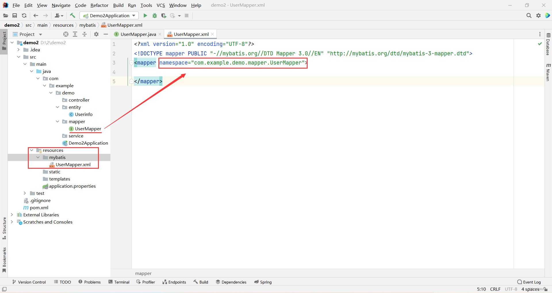
Task: Open the Endpoints tool window
Action: click(x=174, y=282)
